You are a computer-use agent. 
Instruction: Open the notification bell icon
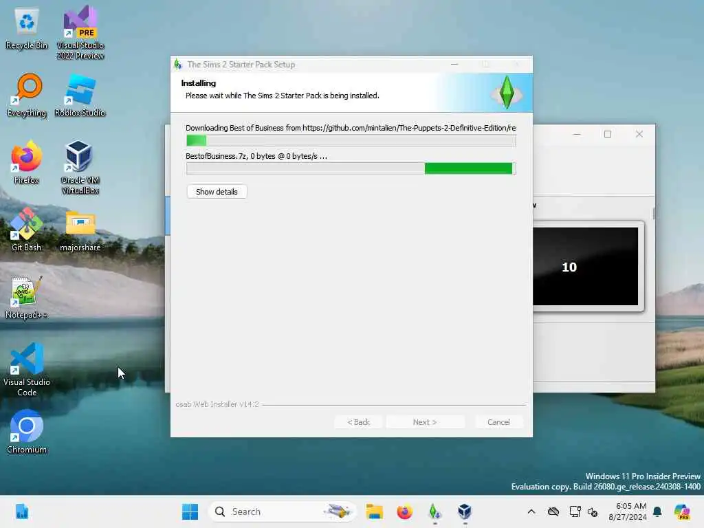tap(657, 511)
